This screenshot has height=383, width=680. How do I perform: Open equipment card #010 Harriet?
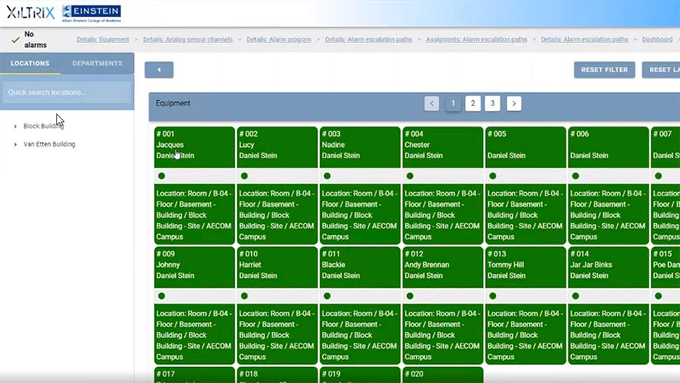coord(277,266)
